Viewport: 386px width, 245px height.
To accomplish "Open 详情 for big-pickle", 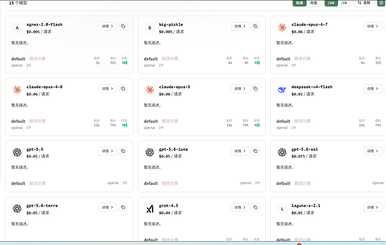I will [x=240, y=26].
